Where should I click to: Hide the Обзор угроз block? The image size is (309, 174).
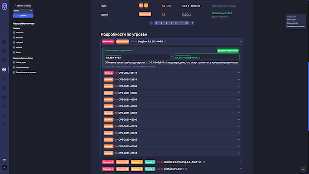[x=14, y=62]
